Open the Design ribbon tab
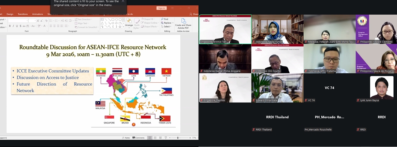Screen dimensions: 397x147 pyautogui.click(x=10, y=14)
